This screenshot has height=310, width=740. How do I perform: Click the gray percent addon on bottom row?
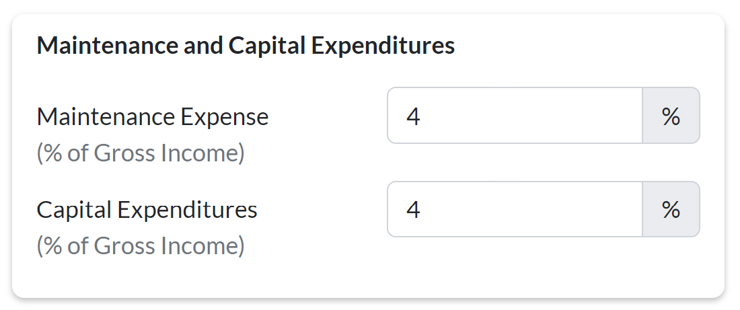(x=671, y=209)
